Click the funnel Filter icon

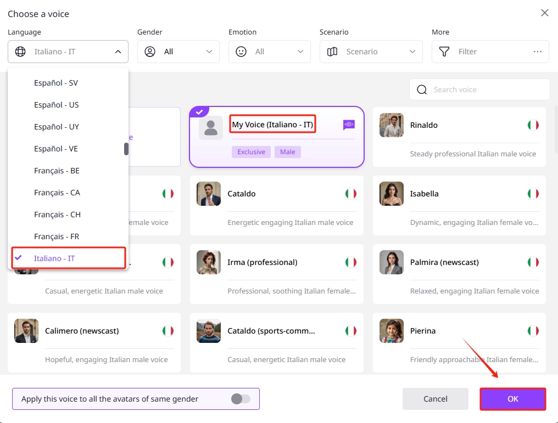click(445, 52)
